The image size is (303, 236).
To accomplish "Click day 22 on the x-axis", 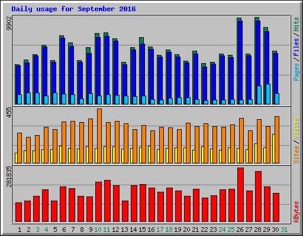I will click(204, 230).
